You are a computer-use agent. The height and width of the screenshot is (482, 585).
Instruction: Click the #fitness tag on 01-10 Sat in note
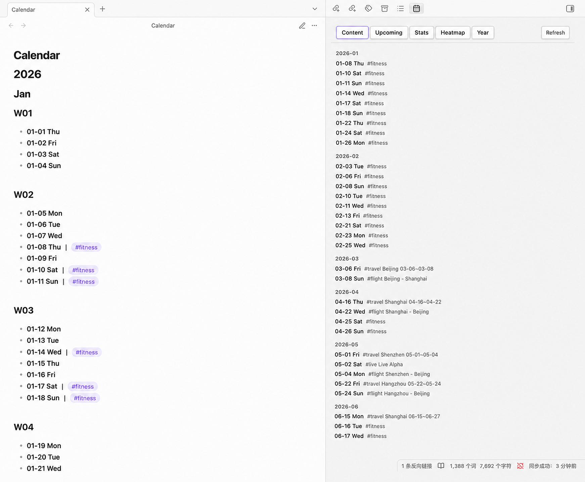83,270
